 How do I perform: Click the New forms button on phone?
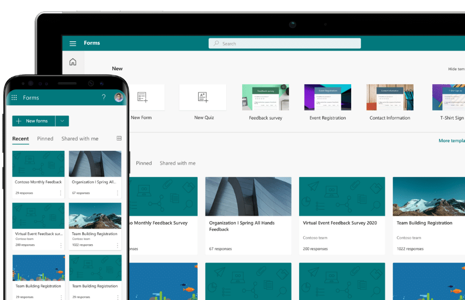point(33,121)
